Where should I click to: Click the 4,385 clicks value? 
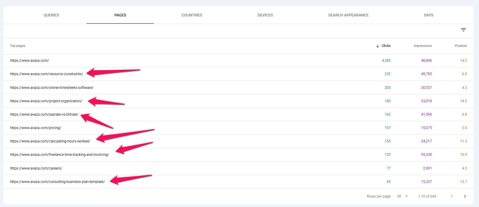(x=386, y=61)
